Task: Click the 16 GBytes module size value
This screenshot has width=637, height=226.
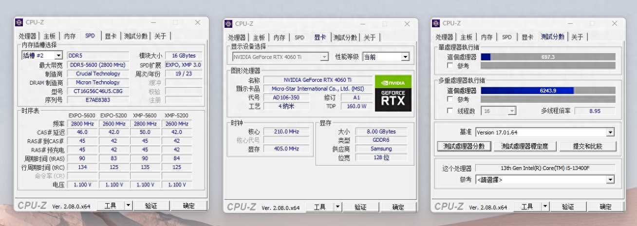Action: point(184,56)
